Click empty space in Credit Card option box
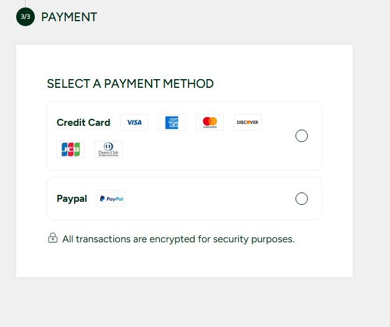 click(205, 153)
